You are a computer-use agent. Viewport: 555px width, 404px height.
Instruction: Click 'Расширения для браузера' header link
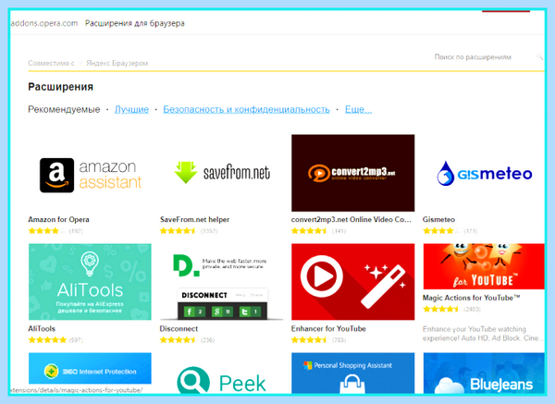(135, 23)
